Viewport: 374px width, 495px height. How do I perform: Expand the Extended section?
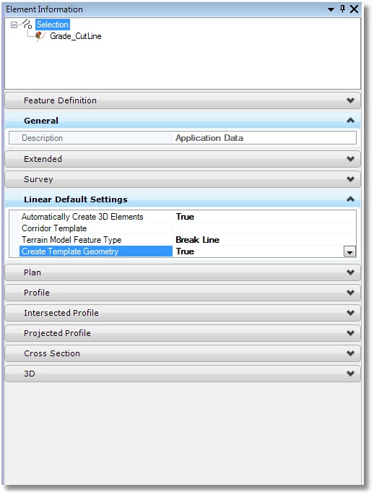point(183,159)
